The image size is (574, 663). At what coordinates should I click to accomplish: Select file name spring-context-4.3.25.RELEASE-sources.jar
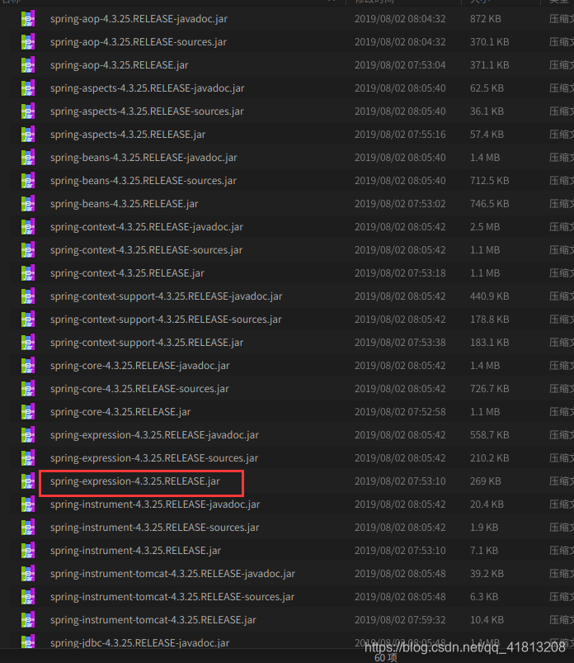147,250
